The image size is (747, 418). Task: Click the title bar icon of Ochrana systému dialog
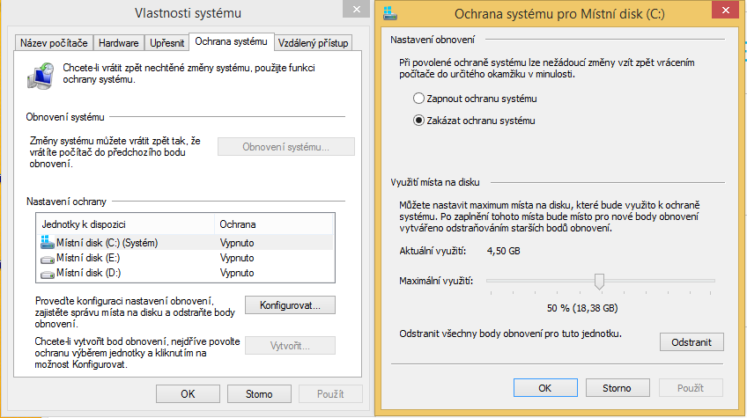(x=390, y=12)
